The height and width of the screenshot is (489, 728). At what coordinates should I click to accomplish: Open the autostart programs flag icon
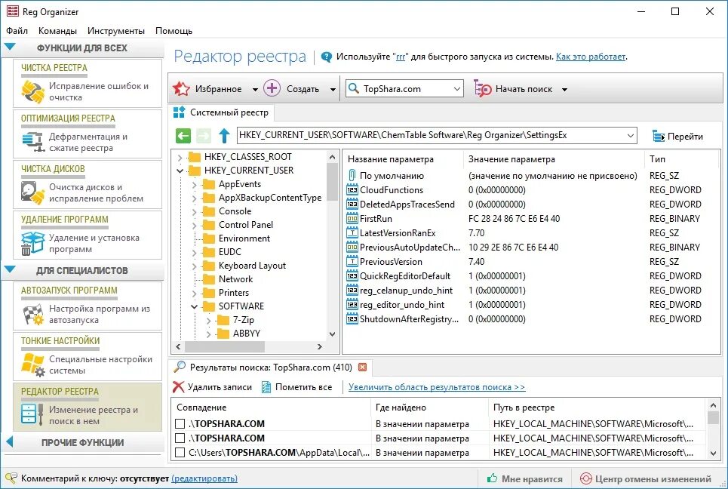point(32,315)
